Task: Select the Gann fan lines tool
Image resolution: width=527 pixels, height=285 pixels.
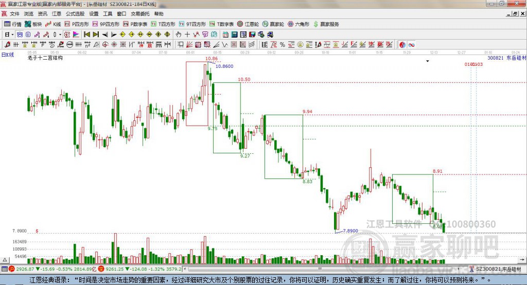Action: click(x=189, y=44)
